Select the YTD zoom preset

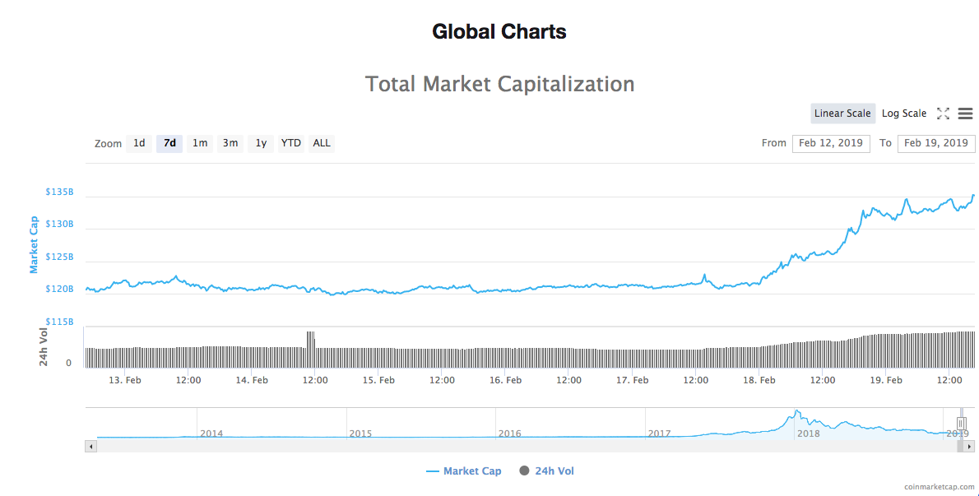point(290,142)
